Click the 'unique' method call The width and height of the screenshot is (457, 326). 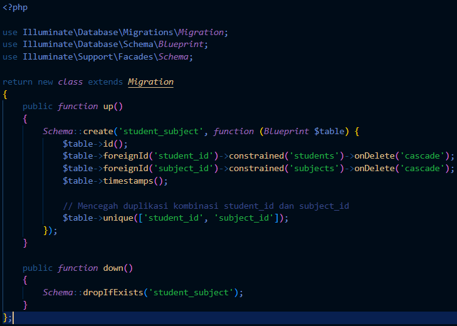tap(118, 218)
